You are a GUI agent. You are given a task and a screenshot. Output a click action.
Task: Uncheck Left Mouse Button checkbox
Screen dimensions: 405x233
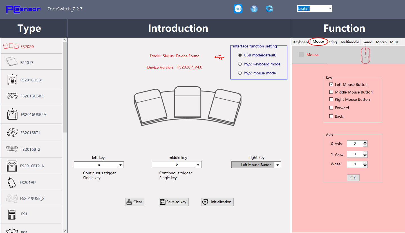tap(331, 84)
